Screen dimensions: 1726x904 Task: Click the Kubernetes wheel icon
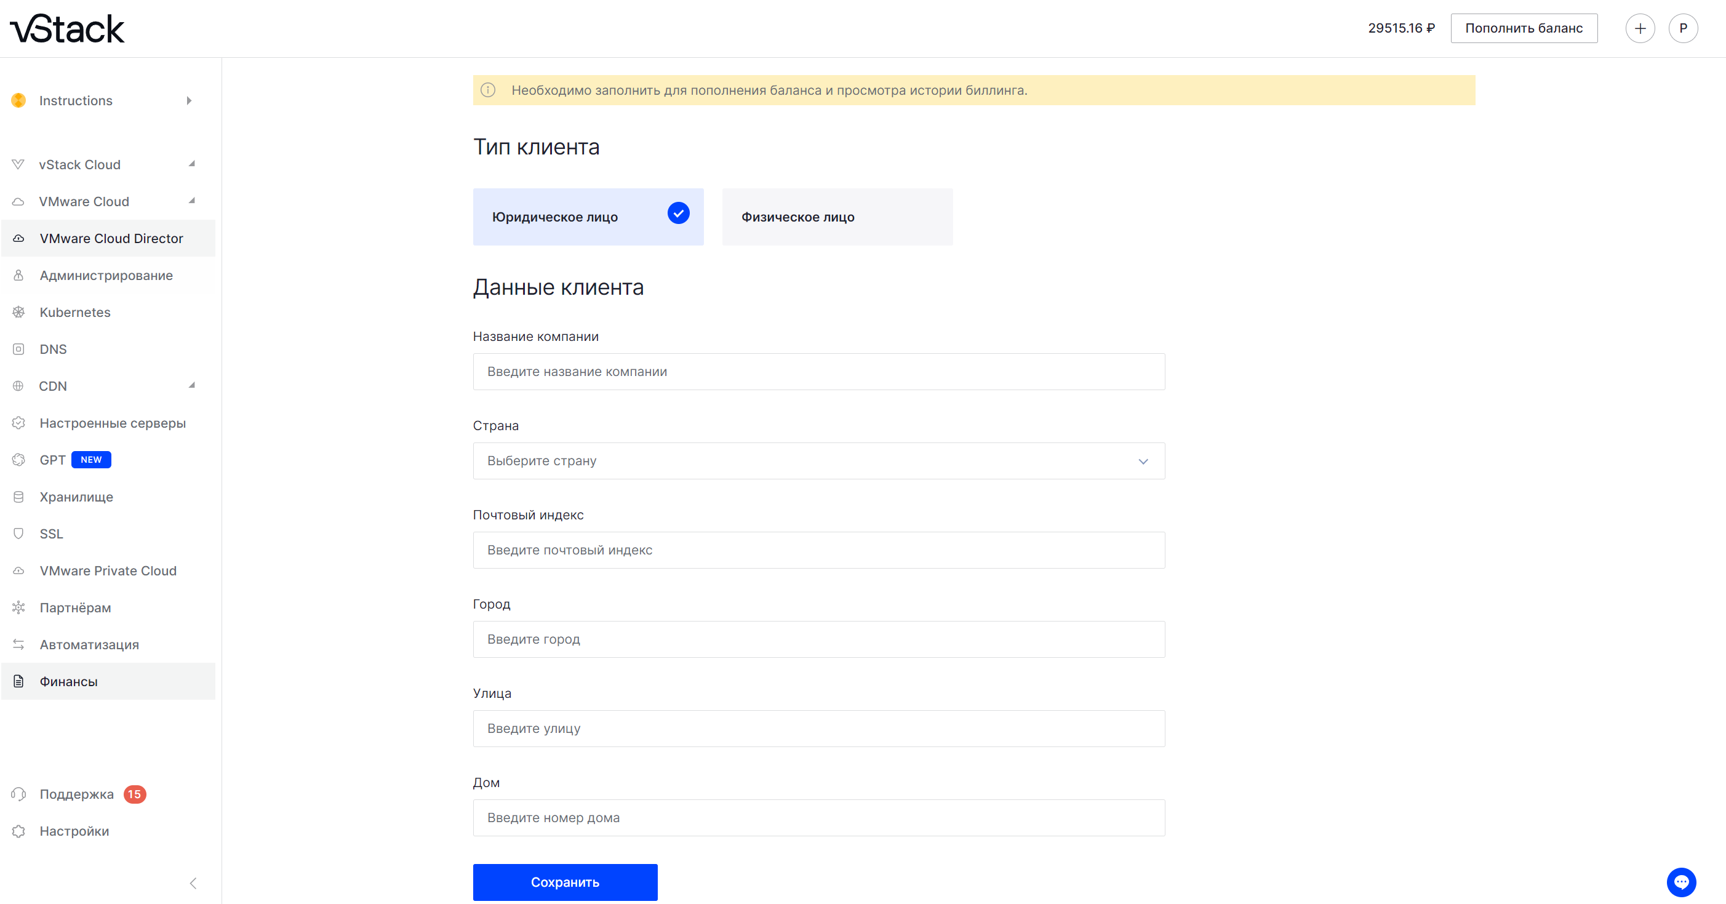point(18,311)
